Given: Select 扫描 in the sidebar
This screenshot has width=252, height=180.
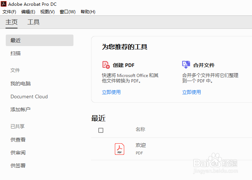Looking at the screenshot, I should coord(15,53).
